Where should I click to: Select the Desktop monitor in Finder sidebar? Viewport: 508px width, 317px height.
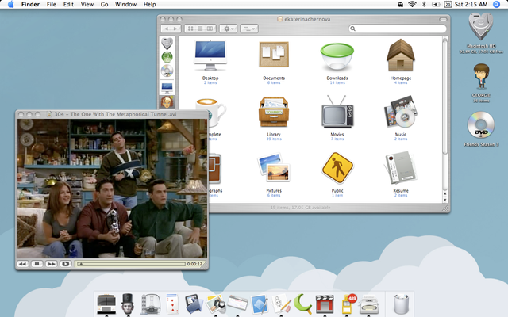(167, 87)
